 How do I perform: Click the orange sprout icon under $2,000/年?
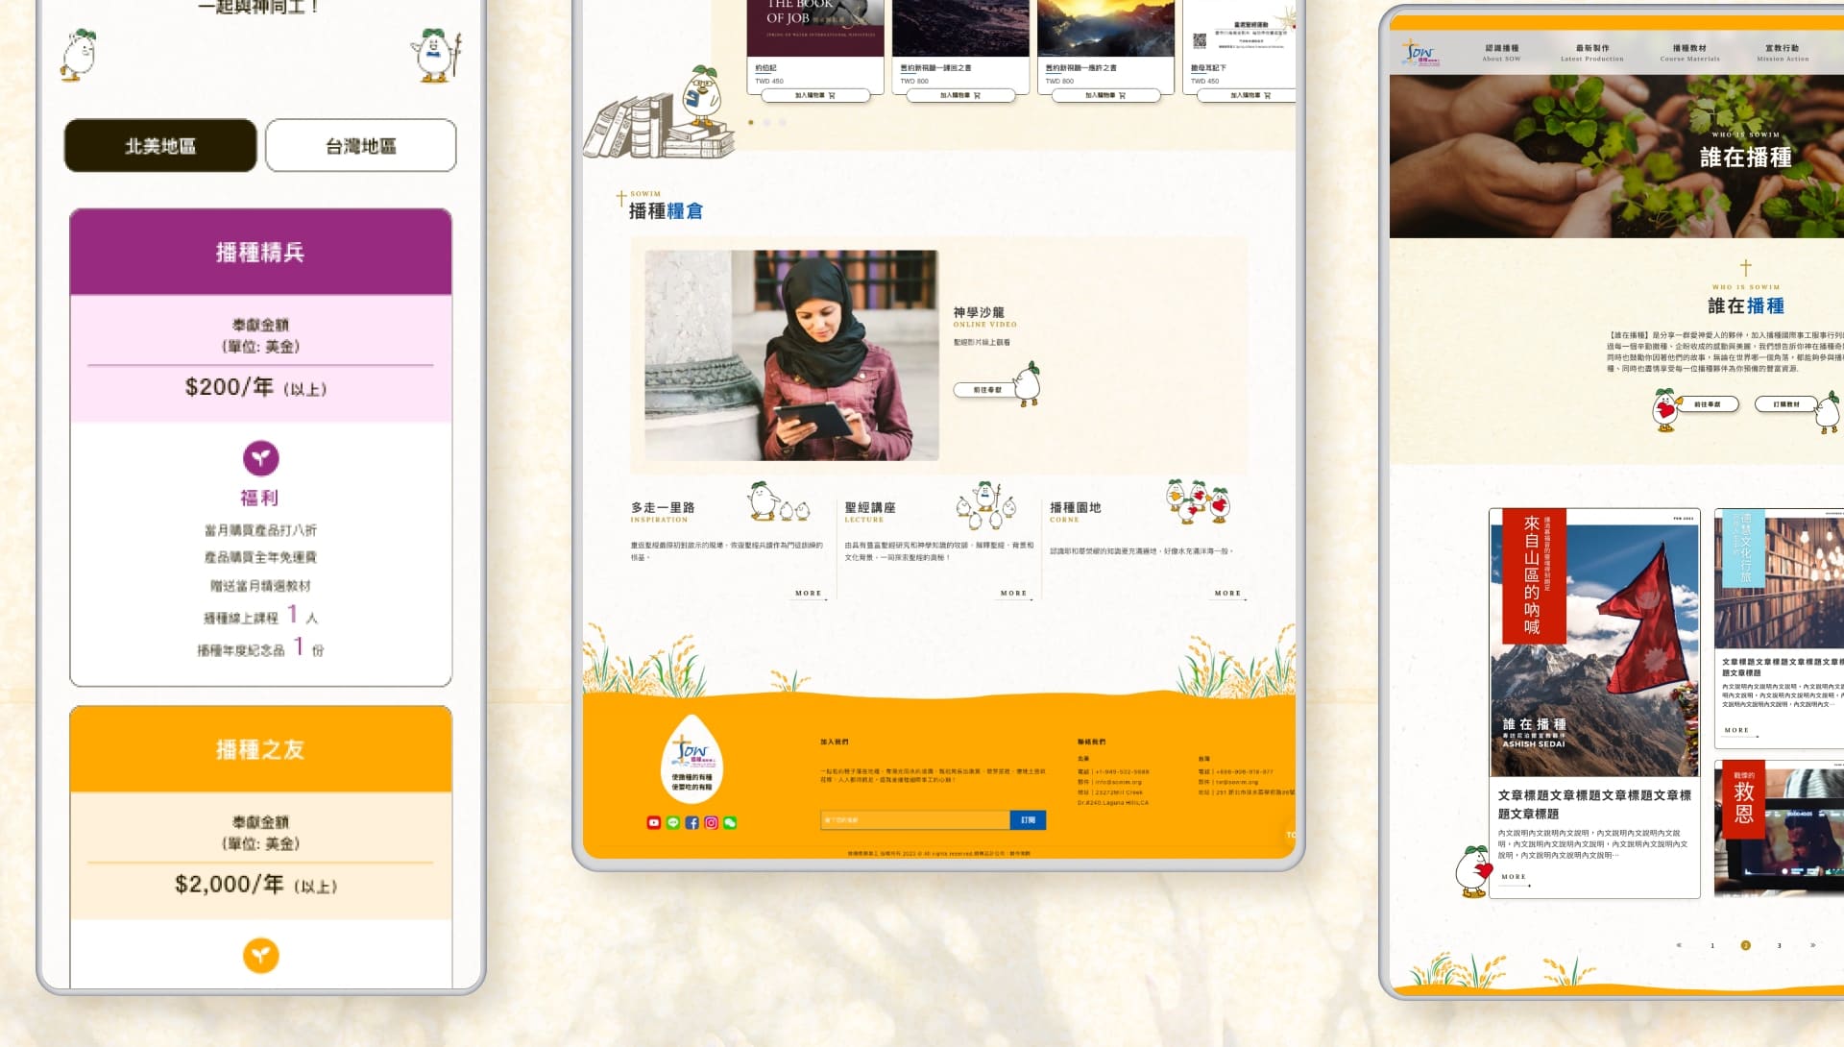click(x=260, y=956)
